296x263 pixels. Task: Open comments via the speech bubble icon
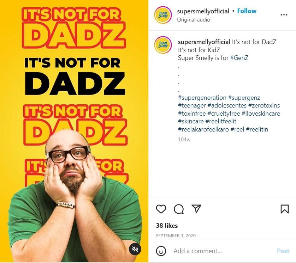coord(179,209)
